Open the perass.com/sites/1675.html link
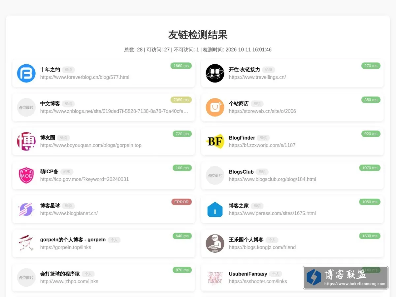This screenshot has height=297, width=396. point(272,213)
